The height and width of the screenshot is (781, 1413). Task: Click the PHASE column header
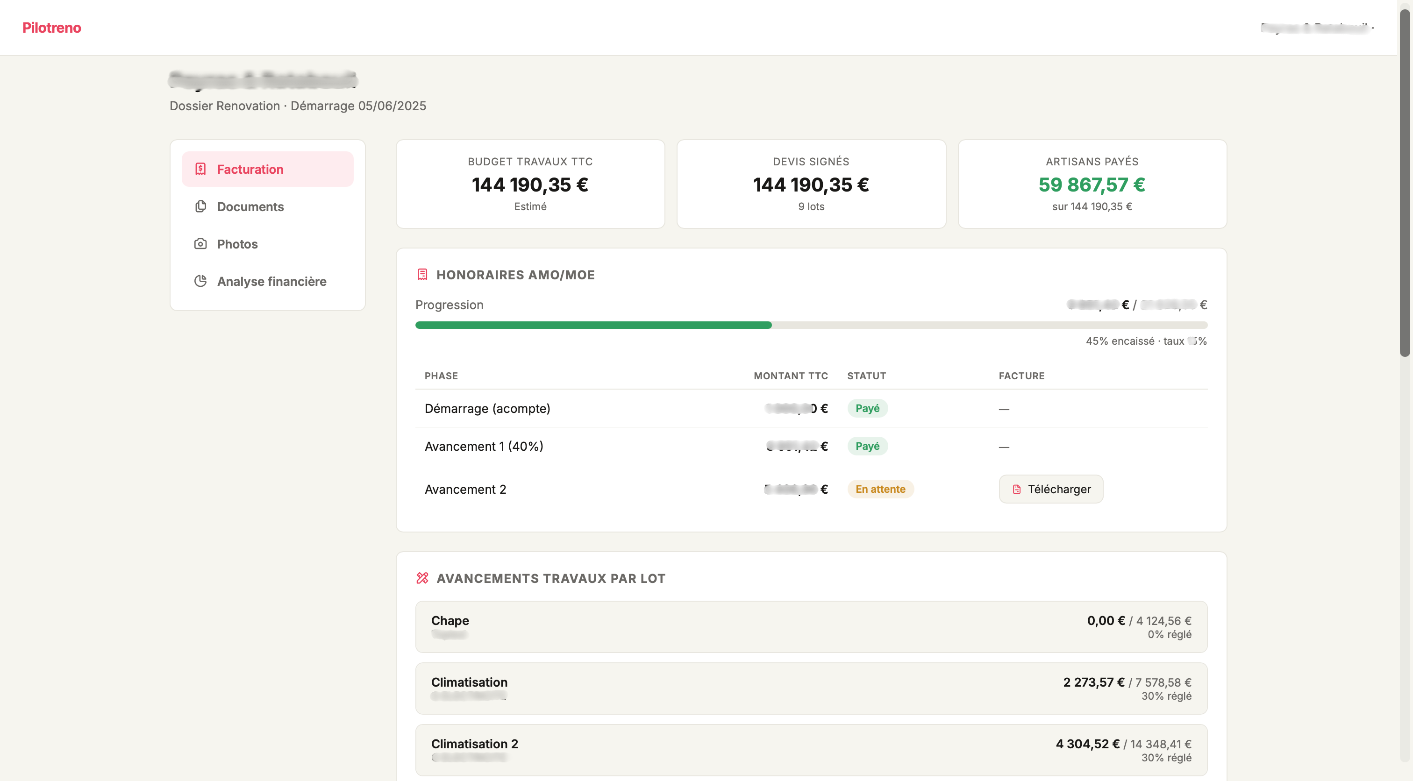point(441,376)
